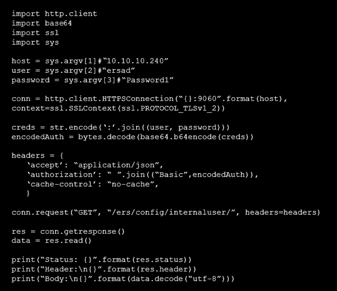Click the 'headers = {' line

coord(37,155)
